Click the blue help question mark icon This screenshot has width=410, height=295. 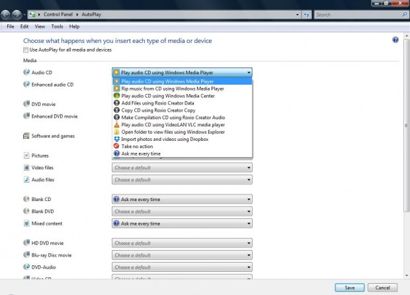[395, 40]
